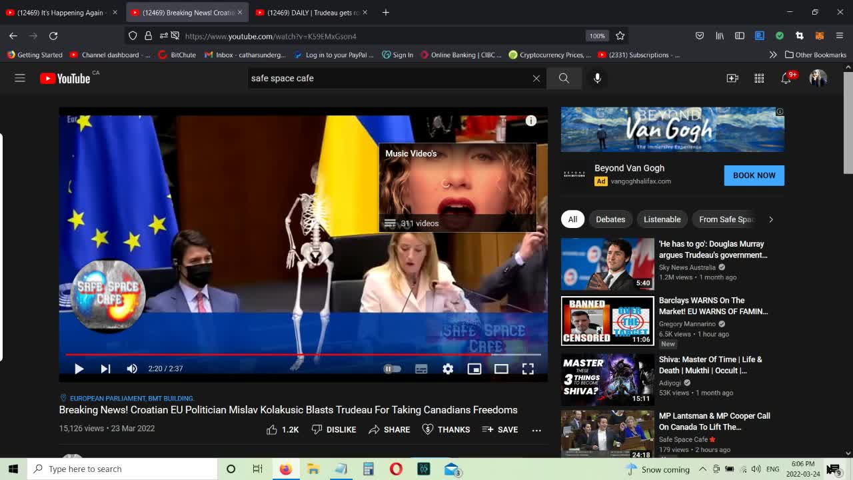Screen dimensions: 853x480
Task: Click the Windows taskbar search box
Action: (122, 469)
